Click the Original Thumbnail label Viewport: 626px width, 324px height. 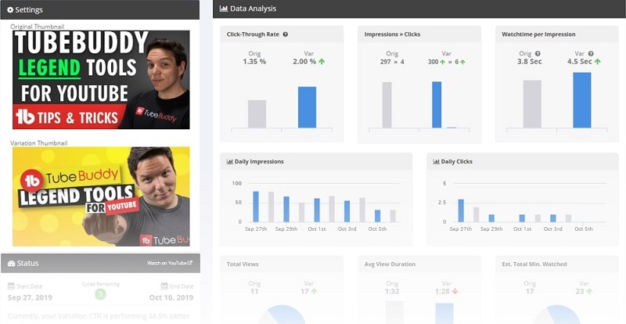[37, 27]
